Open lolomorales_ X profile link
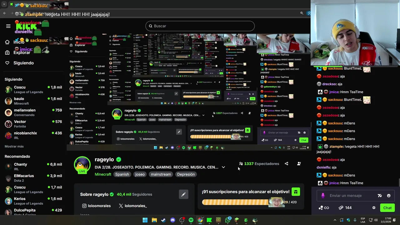The image size is (400, 225). pyautogui.click(x=133, y=206)
